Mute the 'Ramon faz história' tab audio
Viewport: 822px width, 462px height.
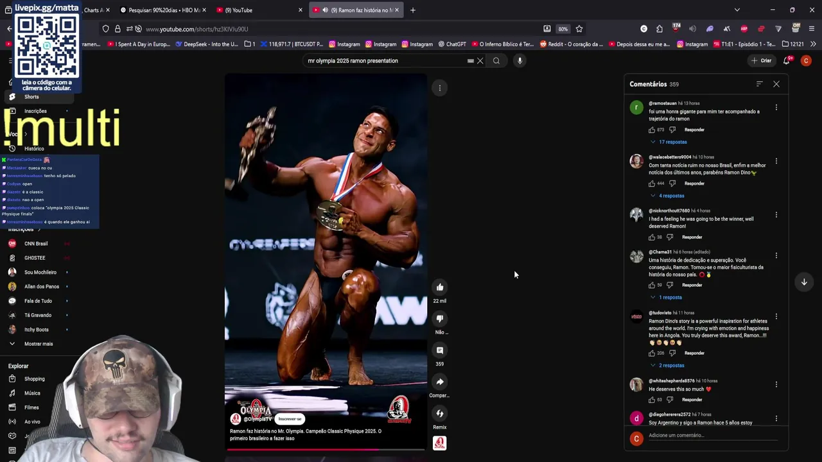point(325,10)
